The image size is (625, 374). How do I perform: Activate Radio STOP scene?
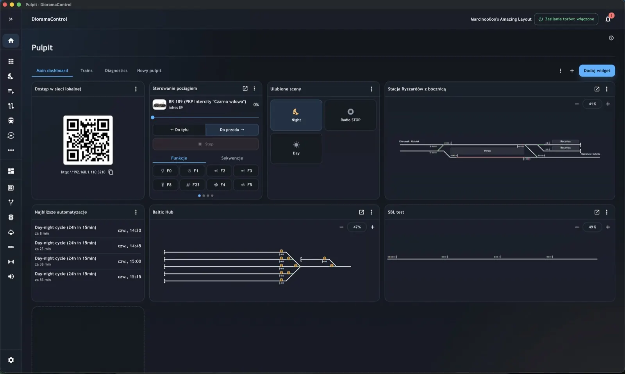pos(350,115)
